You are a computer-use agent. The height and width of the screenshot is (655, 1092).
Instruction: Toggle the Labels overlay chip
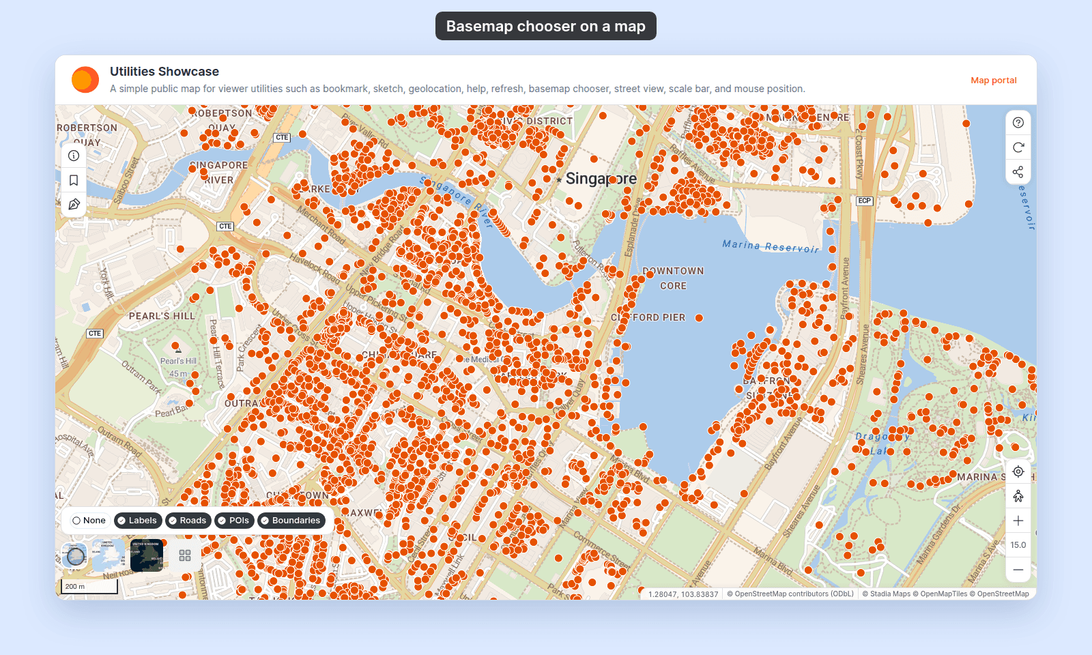pos(138,521)
